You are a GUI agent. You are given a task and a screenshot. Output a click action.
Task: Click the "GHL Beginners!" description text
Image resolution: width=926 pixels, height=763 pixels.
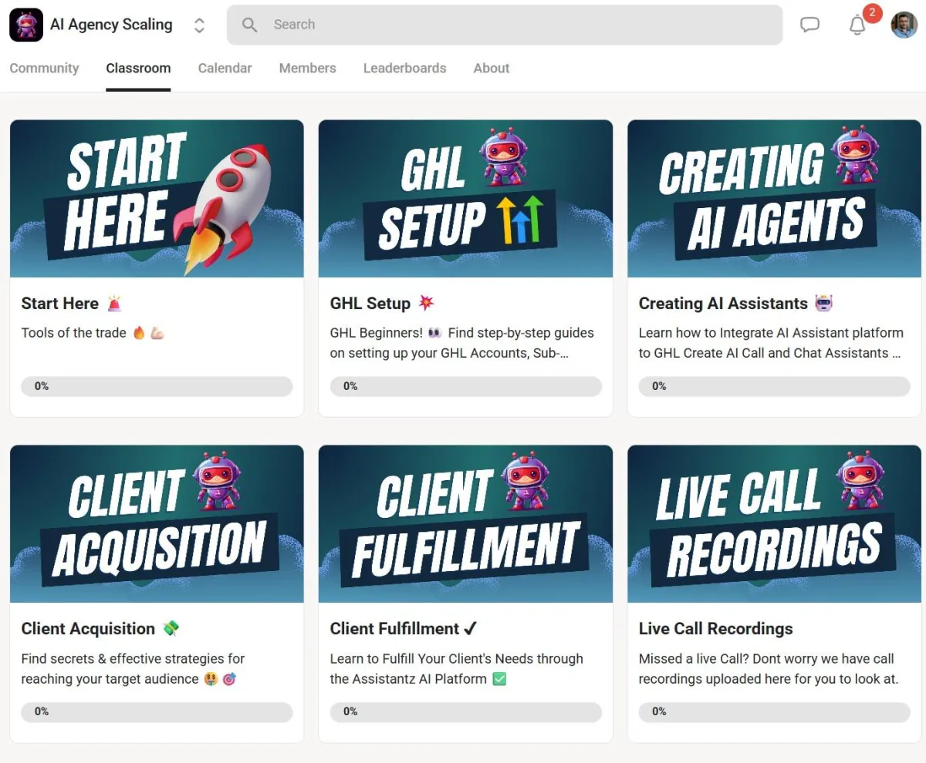[x=461, y=343]
